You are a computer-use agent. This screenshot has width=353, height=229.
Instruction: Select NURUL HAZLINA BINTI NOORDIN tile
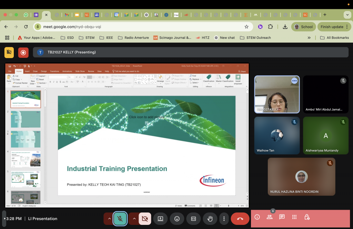coord(301,176)
